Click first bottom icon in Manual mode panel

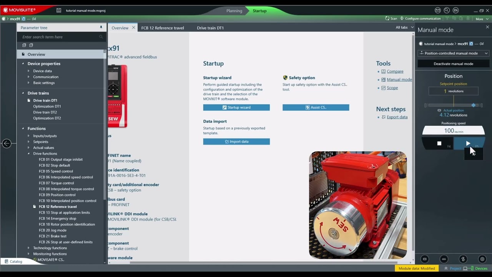[425, 259]
